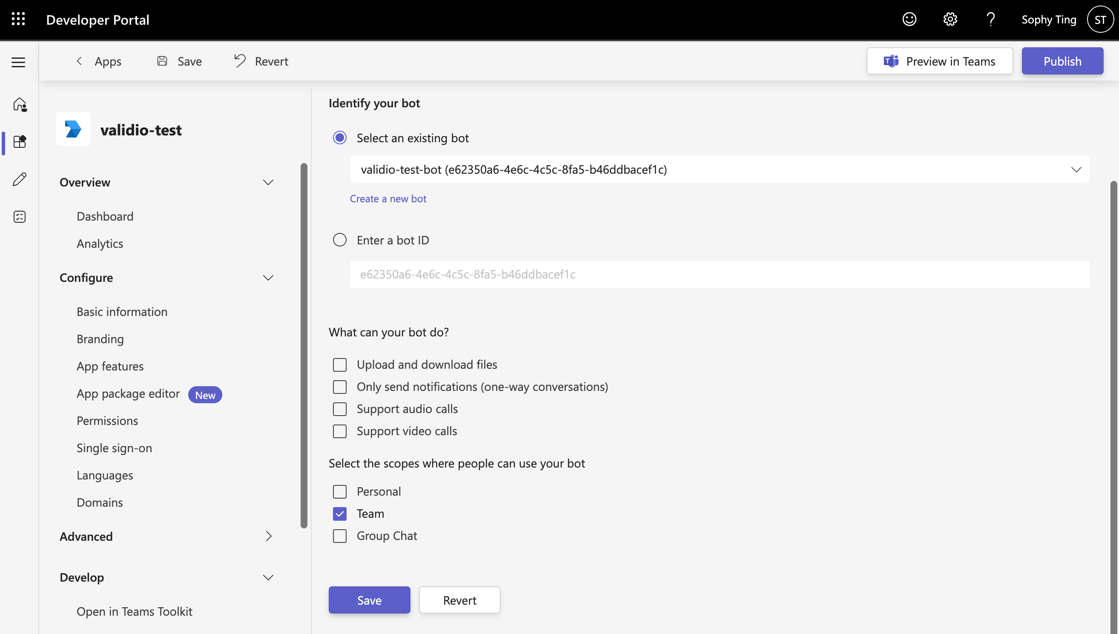
Task: Open the settings gear icon
Action: [x=950, y=19]
